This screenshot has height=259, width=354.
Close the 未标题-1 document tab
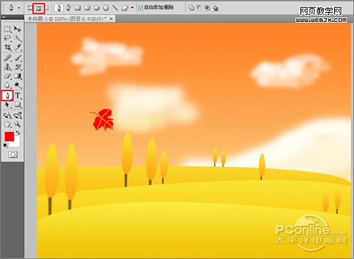111,19
